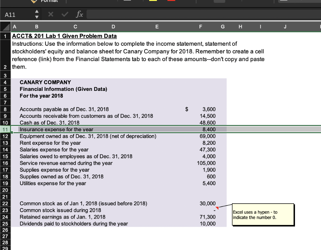Image resolution: width=321 pixels, height=250 pixels.
Task: Click inside the formula bar input area
Action: pyautogui.click(x=188, y=14)
